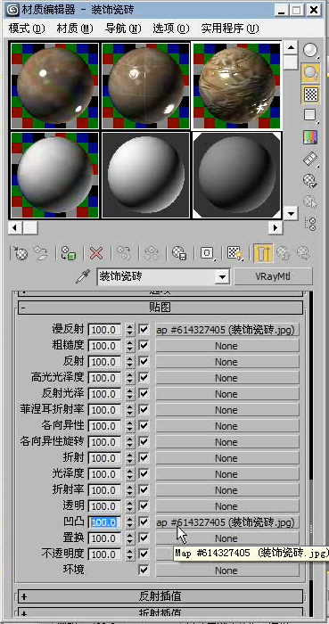Open the material editor Options icon
The height and width of the screenshot is (624, 329).
point(310,181)
